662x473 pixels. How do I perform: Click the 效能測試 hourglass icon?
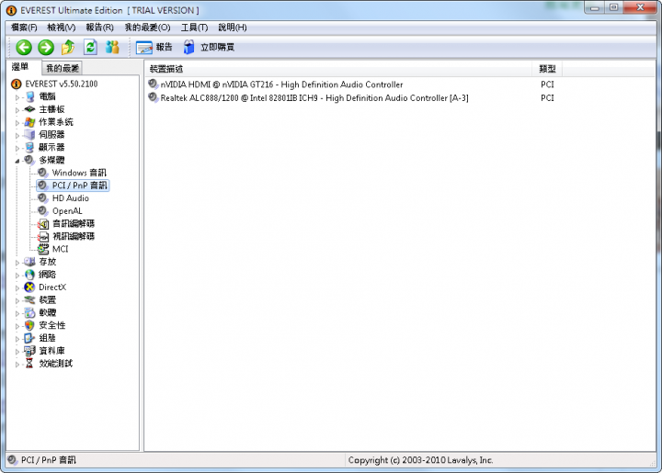tap(29, 363)
